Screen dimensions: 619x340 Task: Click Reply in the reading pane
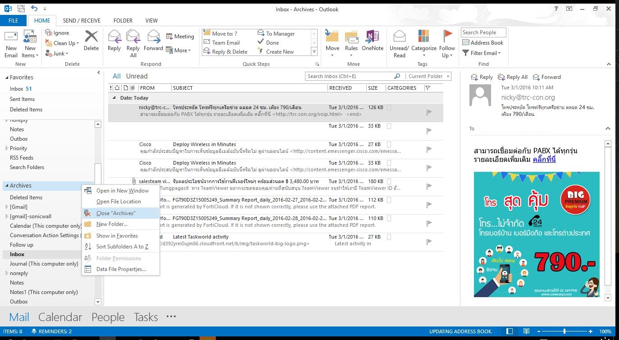point(482,77)
